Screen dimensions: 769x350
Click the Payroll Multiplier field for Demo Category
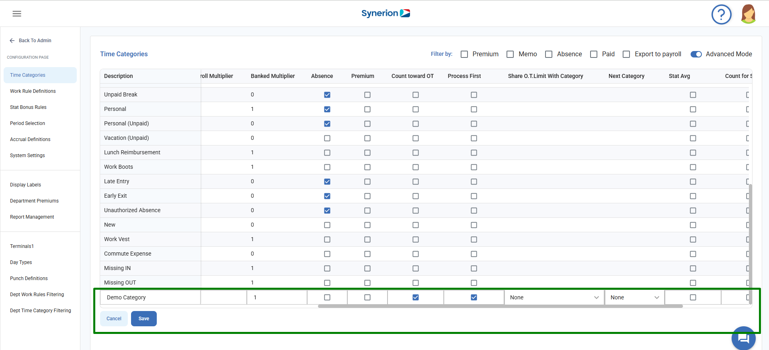pyautogui.click(x=224, y=297)
